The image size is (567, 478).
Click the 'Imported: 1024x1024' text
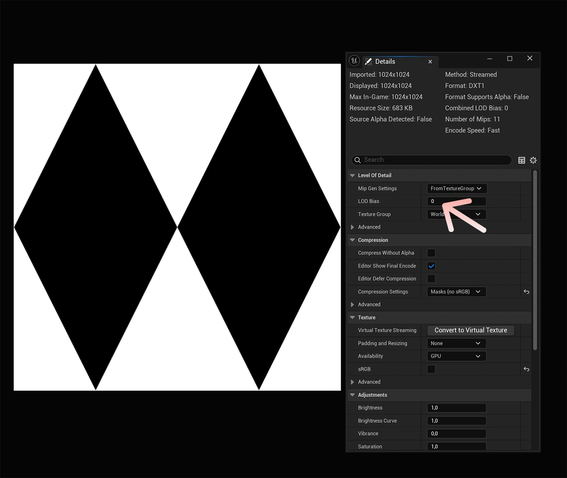tap(379, 75)
